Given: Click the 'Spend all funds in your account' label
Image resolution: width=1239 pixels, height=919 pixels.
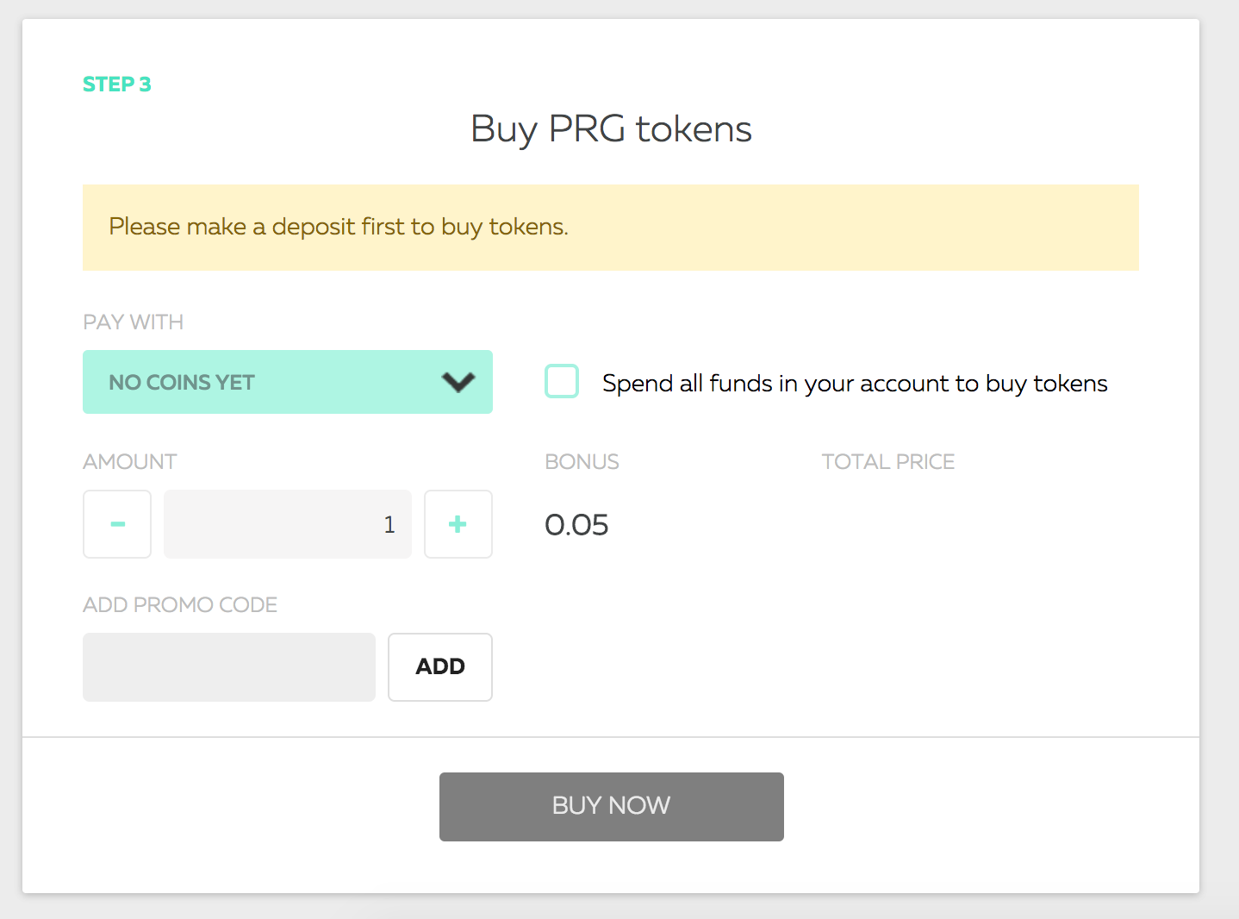Looking at the screenshot, I should [855, 384].
